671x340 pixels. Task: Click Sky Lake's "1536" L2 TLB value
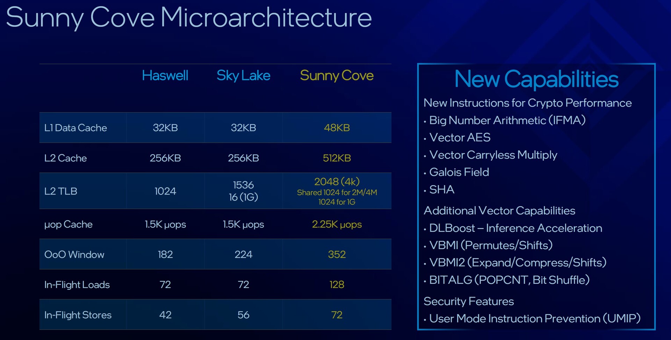(244, 185)
